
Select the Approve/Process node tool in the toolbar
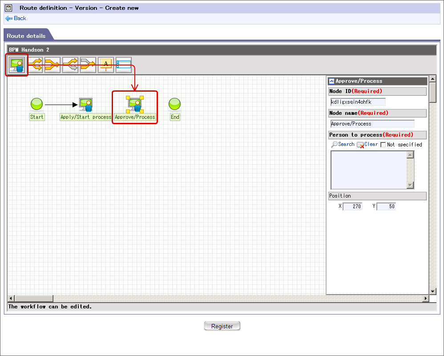click(x=17, y=65)
